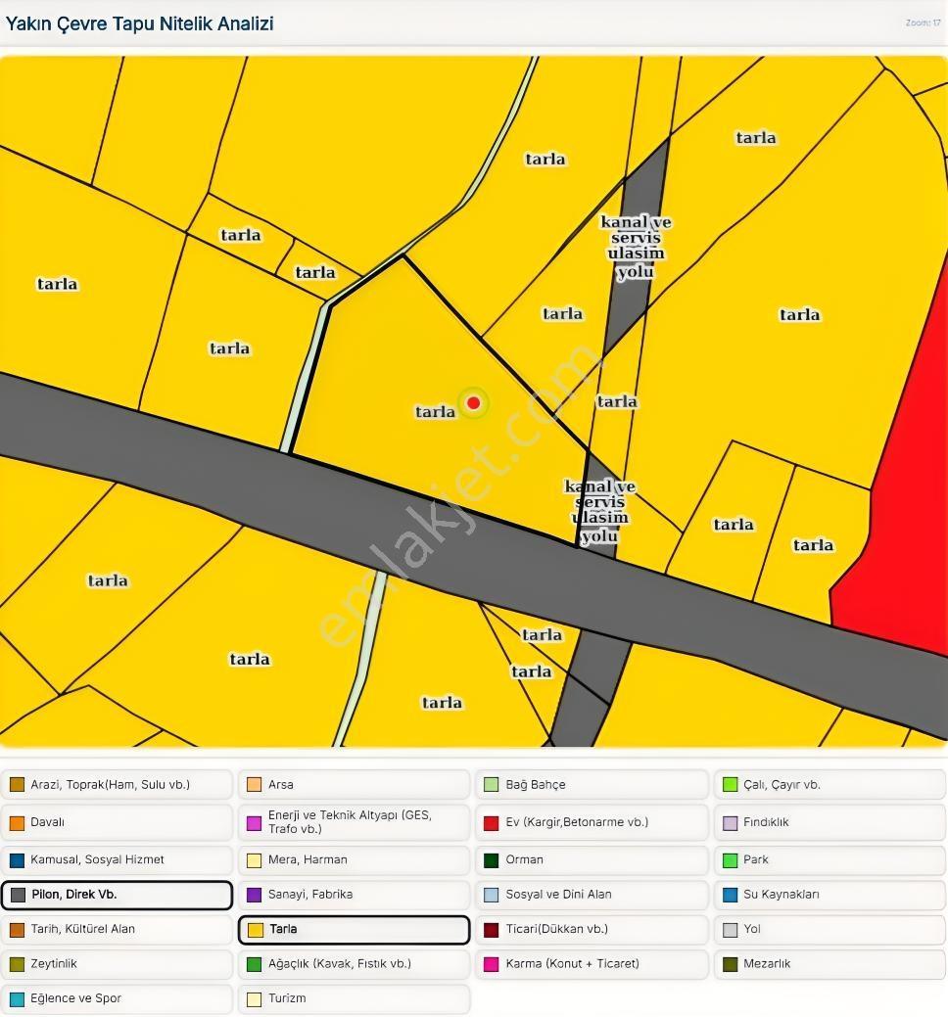Enable the Su Kaynakları legend filter

click(x=829, y=895)
